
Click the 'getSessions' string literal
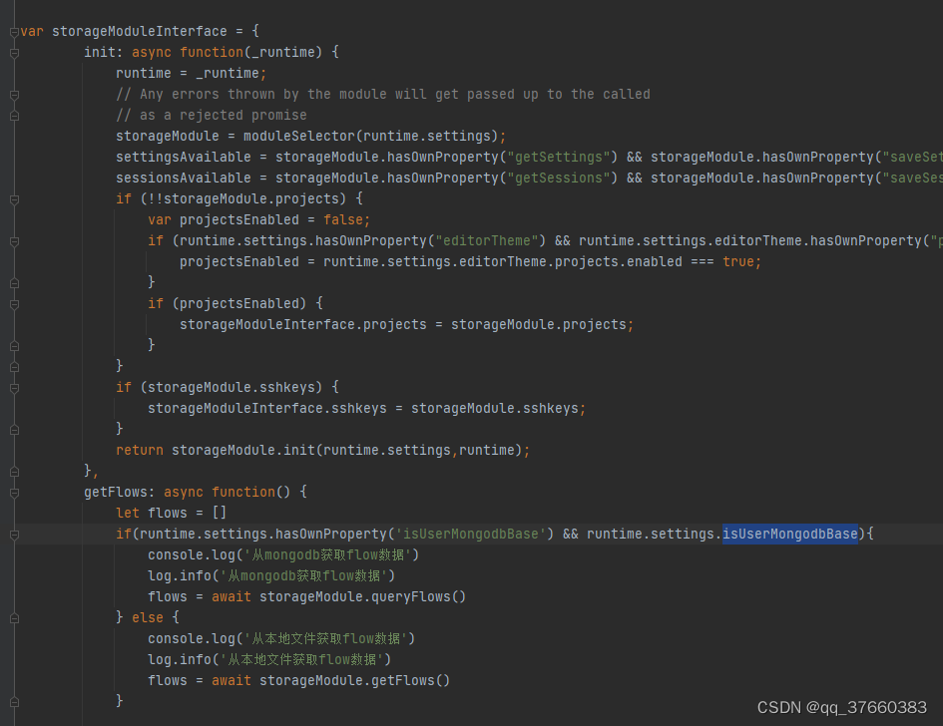tap(559, 177)
